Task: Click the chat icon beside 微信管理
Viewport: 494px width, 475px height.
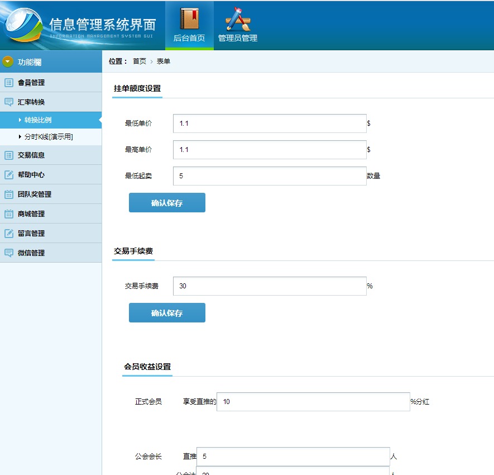Action: click(x=9, y=253)
